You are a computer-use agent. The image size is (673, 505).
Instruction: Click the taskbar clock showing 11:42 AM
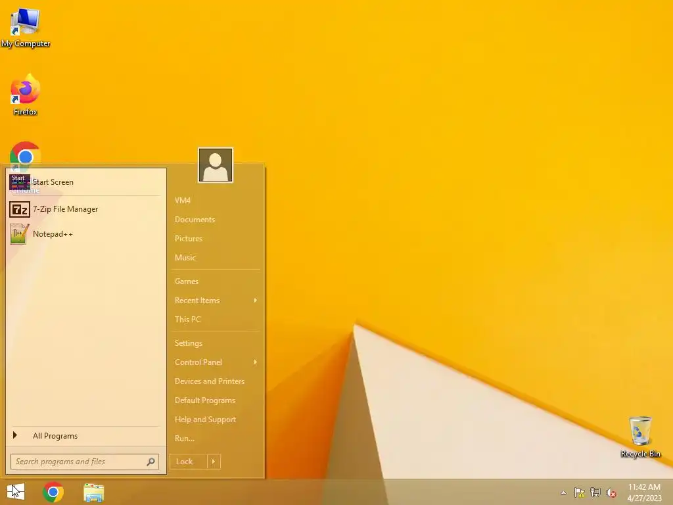[644, 493]
